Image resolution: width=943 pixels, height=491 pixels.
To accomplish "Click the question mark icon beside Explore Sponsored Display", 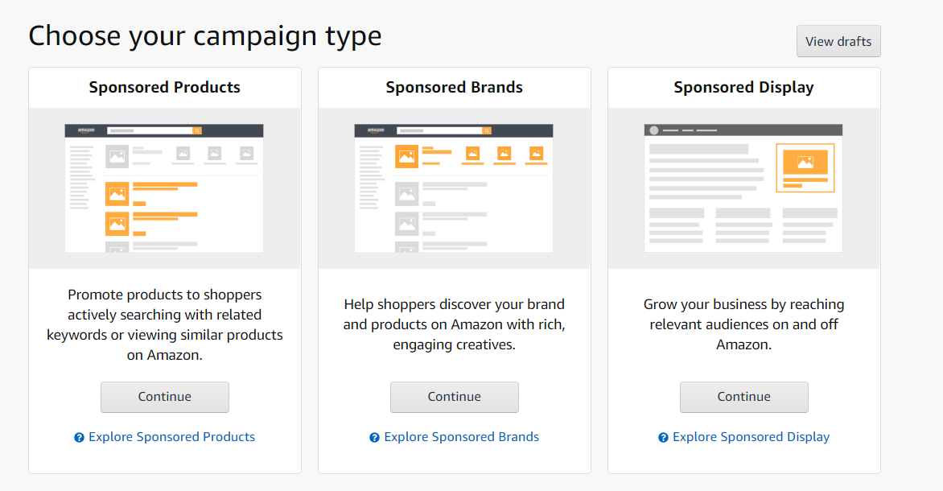I will coord(663,437).
